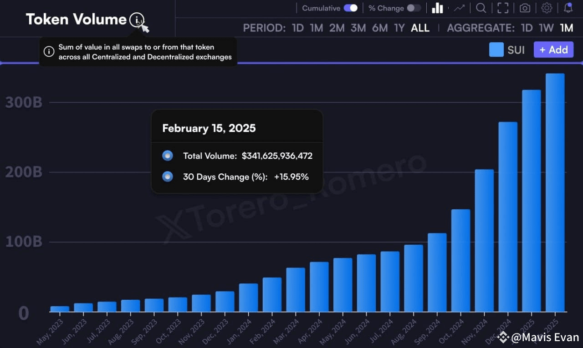Select the bar chart view icon
Image resolution: width=583 pixels, height=348 pixels.
[x=437, y=8]
